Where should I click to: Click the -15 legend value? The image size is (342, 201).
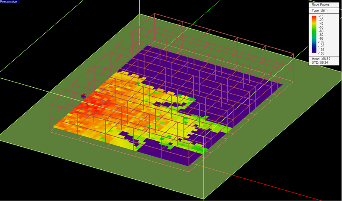(321, 16)
